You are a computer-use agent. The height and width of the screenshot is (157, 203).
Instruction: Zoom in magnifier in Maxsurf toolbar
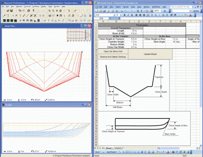coord(49,11)
